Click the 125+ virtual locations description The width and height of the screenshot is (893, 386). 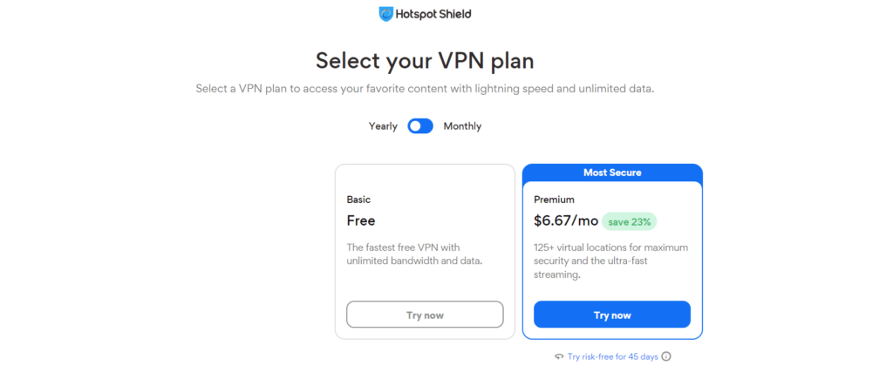(611, 261)
